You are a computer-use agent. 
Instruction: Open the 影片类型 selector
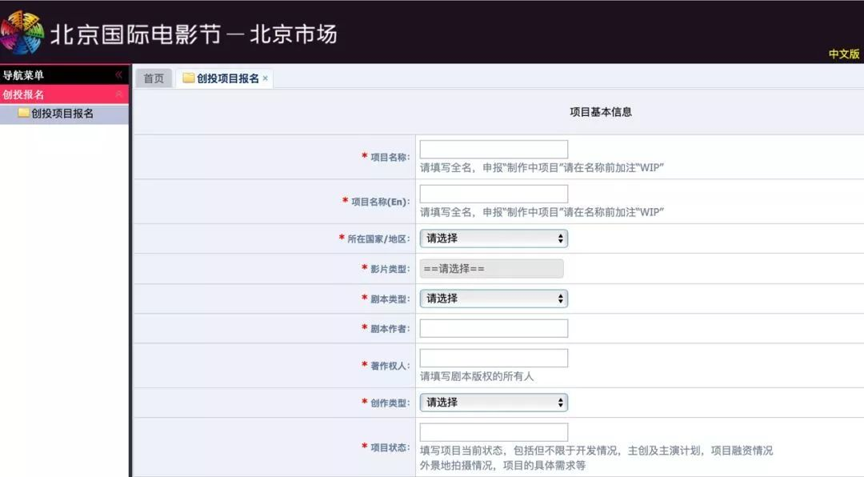(491, 269)
